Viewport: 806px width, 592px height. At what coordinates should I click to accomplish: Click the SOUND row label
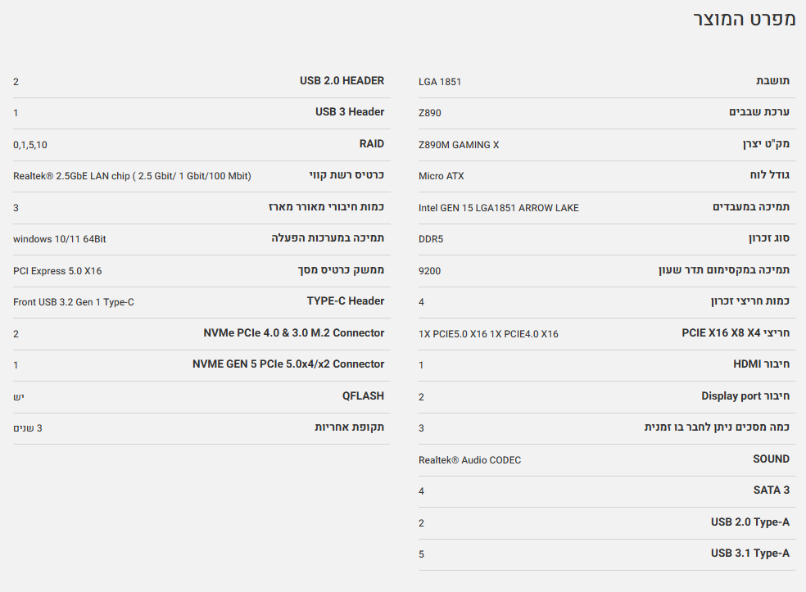click(771, 459)
